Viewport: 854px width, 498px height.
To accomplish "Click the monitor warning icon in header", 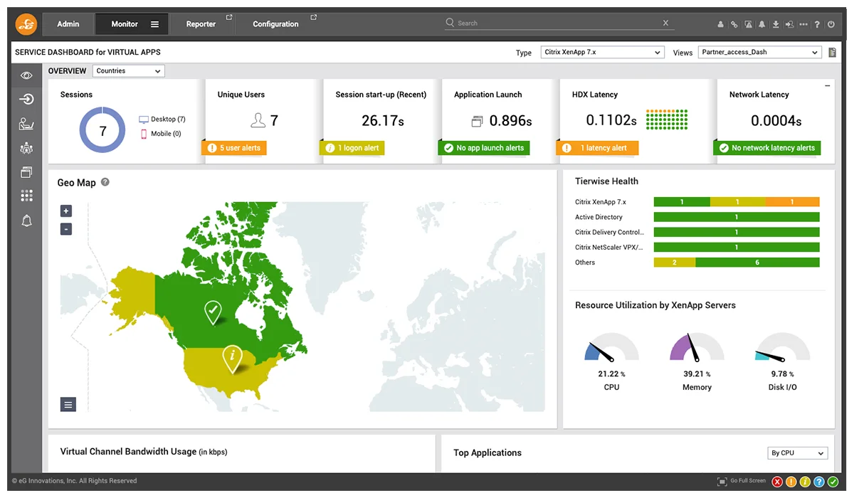I will point(748,24).
